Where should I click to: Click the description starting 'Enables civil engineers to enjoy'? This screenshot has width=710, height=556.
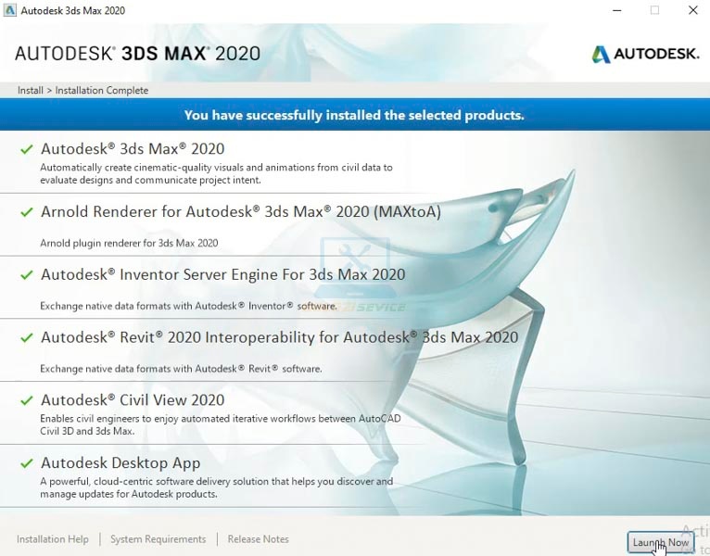tap(221, 424)
